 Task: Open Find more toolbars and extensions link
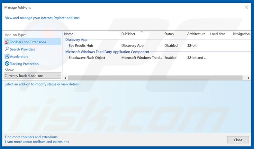click(32, 137)
